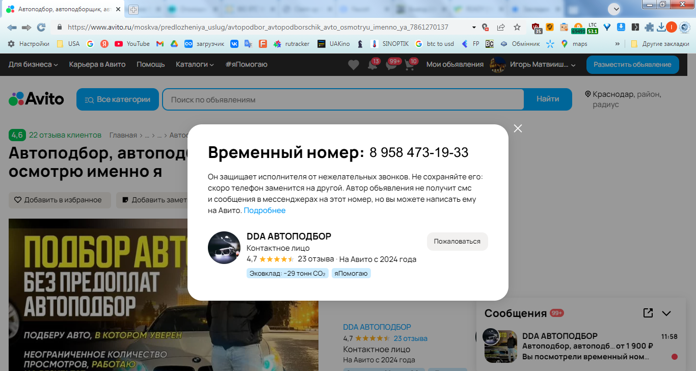The image size is (696, 371).
Task: Expand Для бизнеса menu
Action: [33, 65]
